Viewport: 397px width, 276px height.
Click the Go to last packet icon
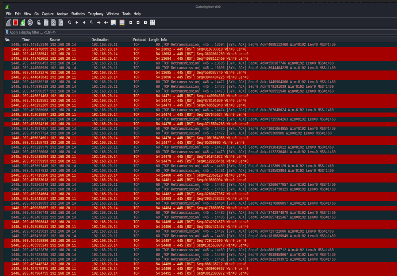[106, 22]
